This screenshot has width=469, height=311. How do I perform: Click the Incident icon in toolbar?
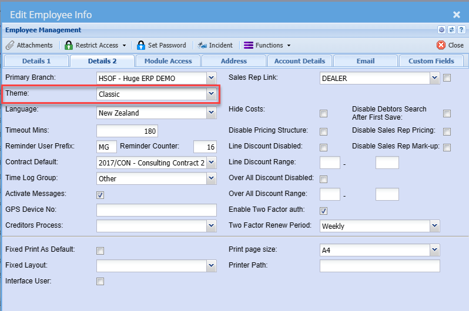[x=202, y=45]
